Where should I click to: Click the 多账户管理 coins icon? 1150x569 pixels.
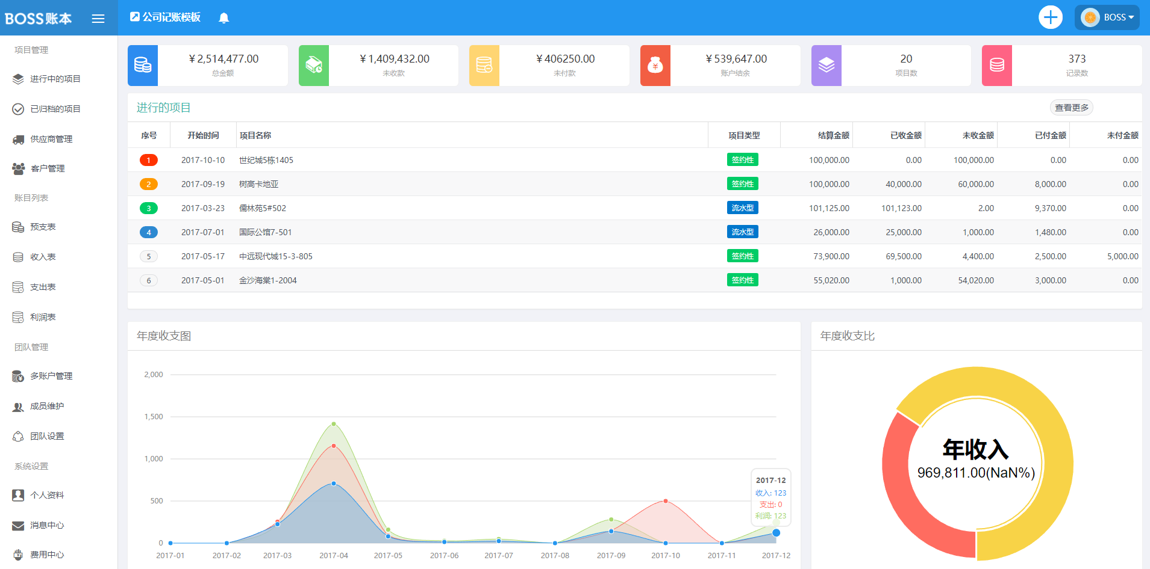point(18,376)
